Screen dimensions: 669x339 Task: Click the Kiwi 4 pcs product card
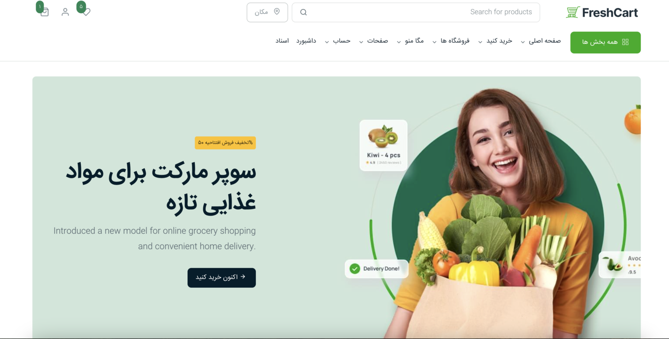(x=384, y=145)
